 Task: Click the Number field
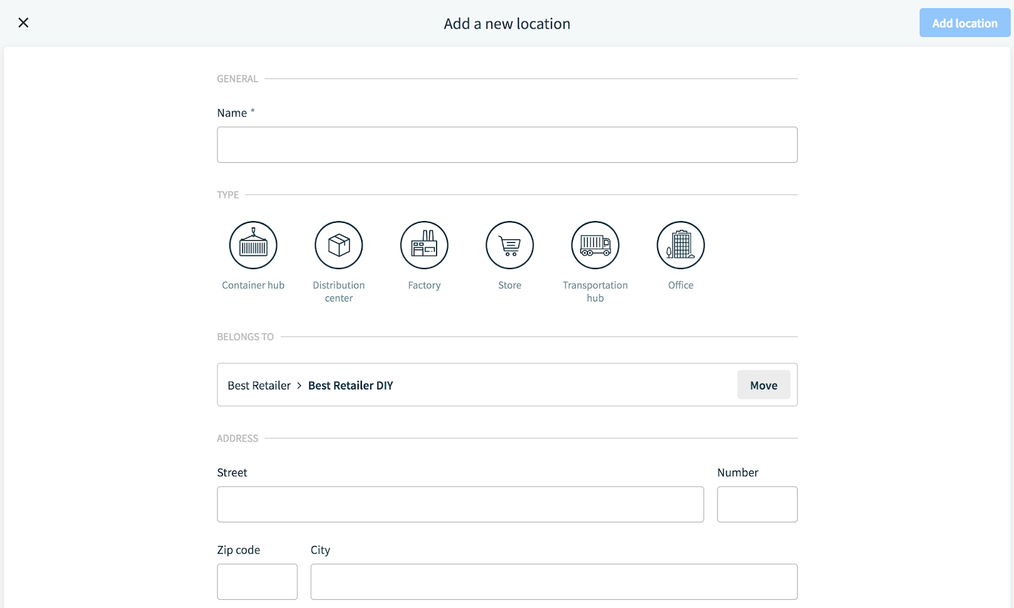coord(757,504)
